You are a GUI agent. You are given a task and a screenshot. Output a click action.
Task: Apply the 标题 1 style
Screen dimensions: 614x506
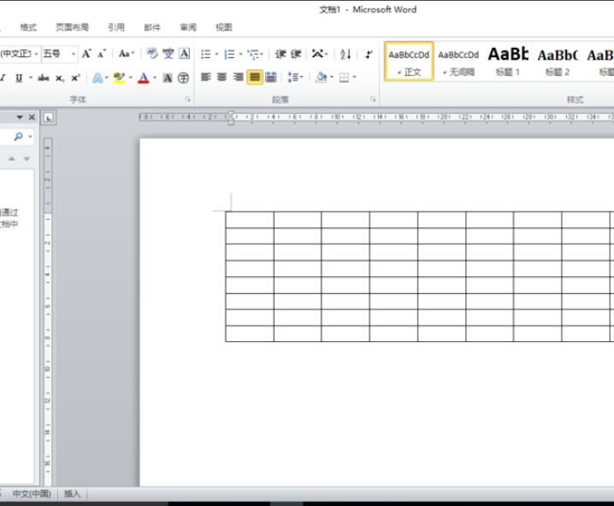507,62
